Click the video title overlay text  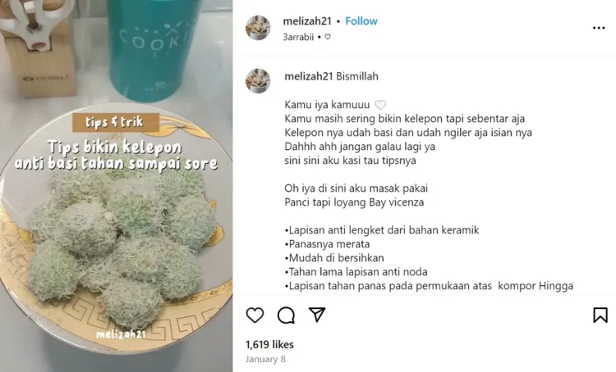coord(117,155)
